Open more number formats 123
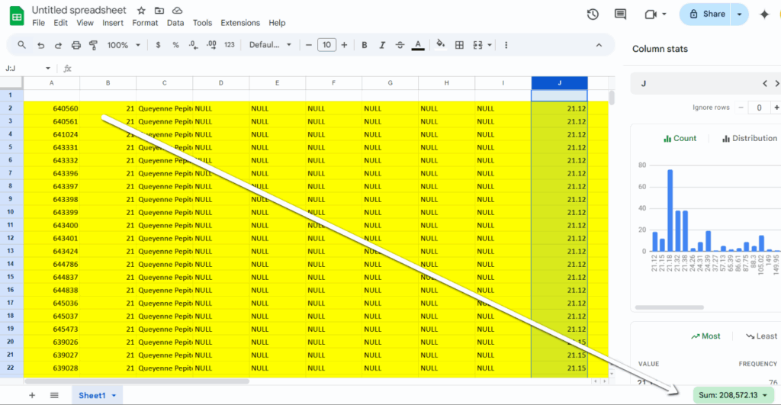Screen dimensions: 781x405 tap(229, 45)
